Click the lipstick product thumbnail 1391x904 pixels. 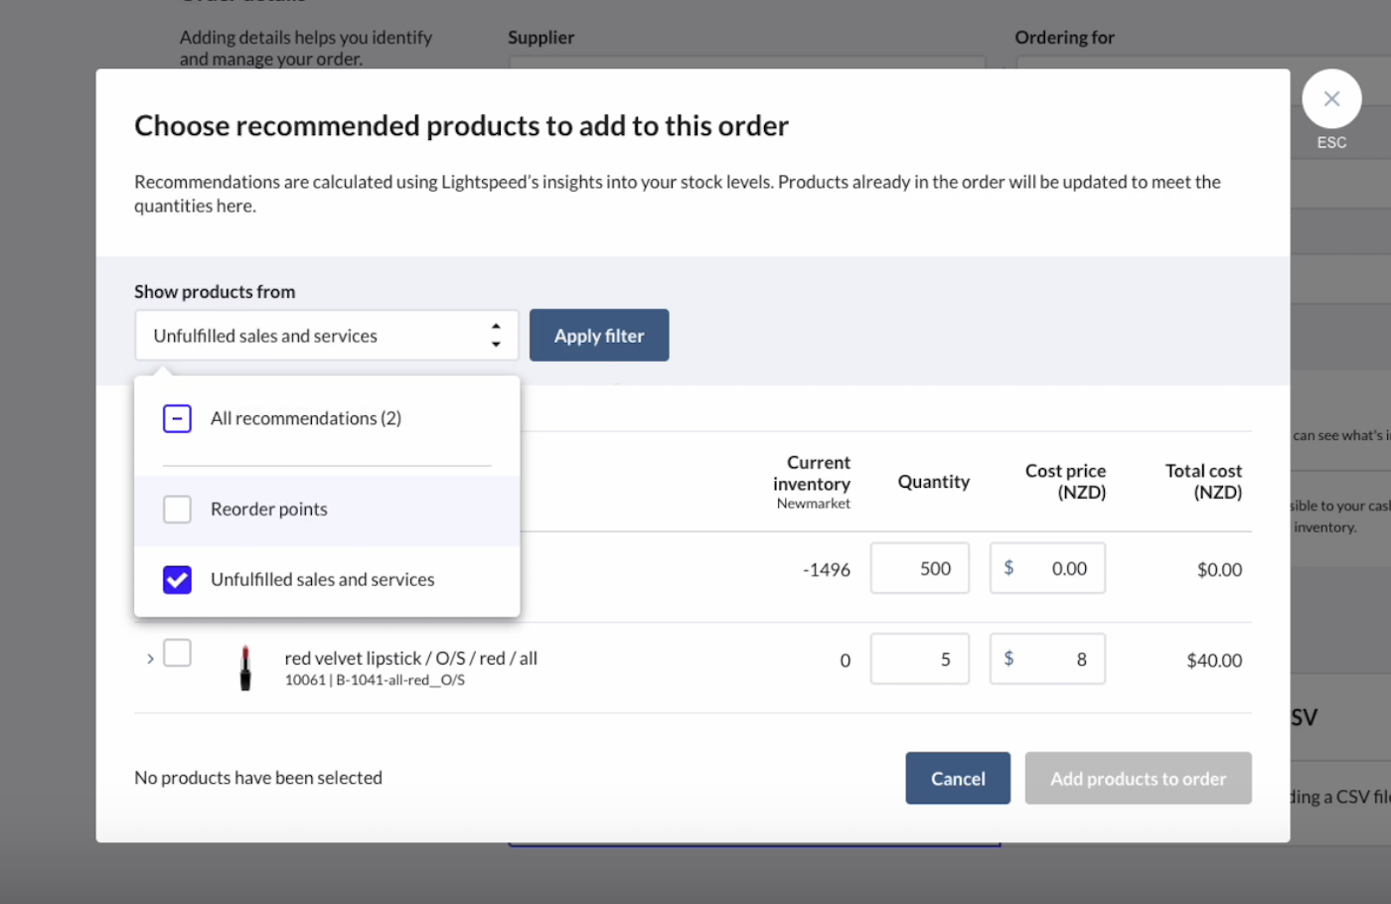(245, 667)
